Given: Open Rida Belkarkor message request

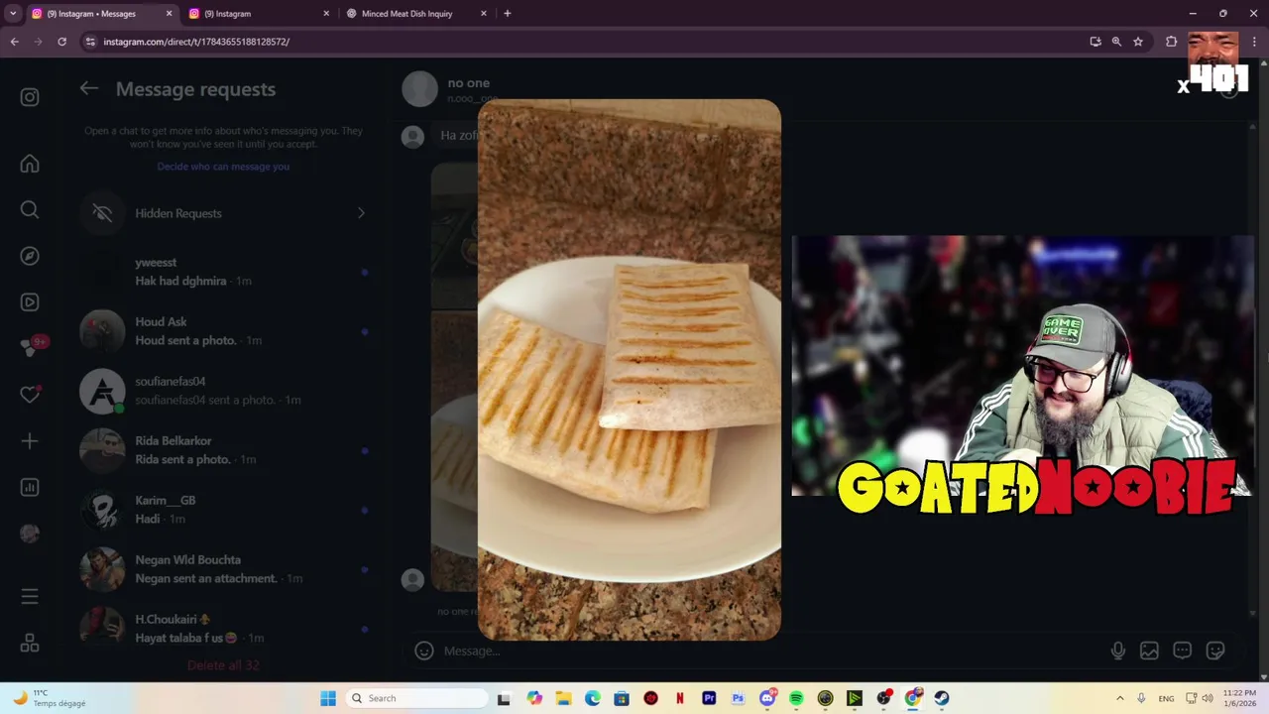Looking at the screenshot, I should pos(224,450).
